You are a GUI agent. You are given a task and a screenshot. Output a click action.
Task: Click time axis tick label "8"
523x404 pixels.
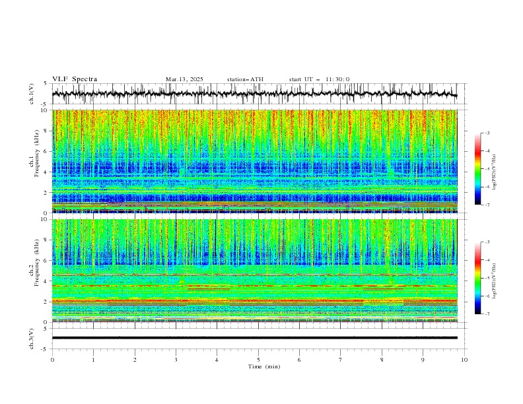click(382, 360)
